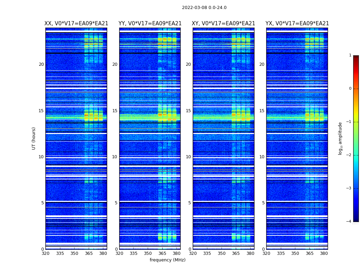Click the 15 hour tick beside XX panel
Viewport: 364px width, 277px height.
coord(41,110)
